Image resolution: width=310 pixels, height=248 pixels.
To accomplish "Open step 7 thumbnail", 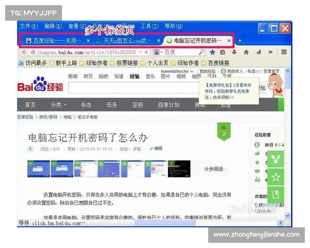I will tap(179, 169).
